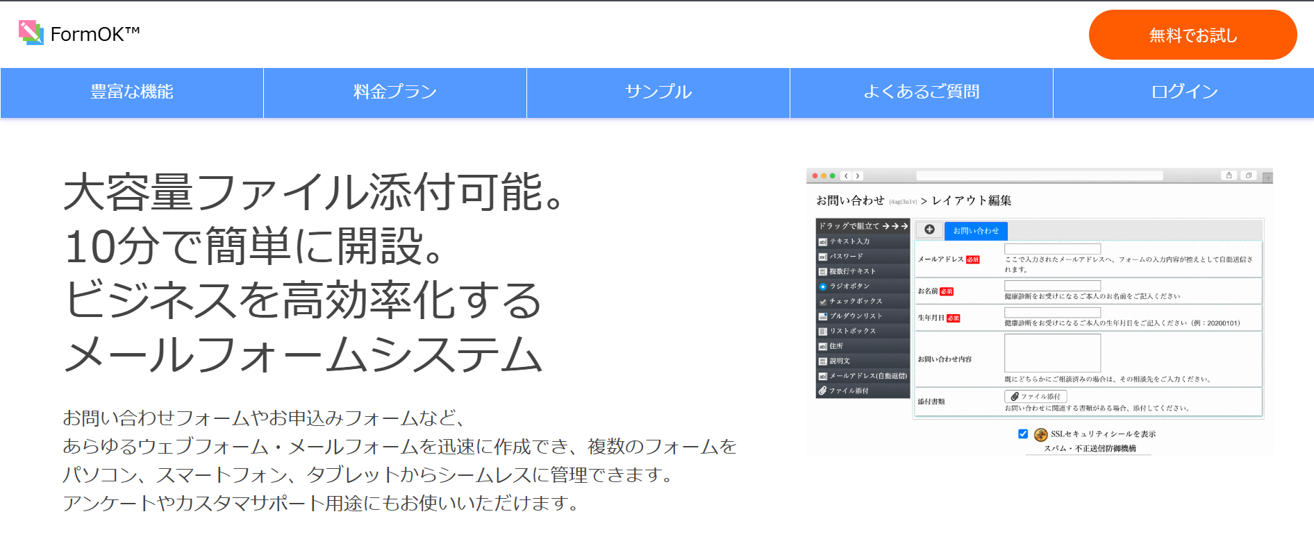This screenshot has width=1314, height=557.
Task: Click the お問い合わせ内容 textarea in preview
Action: (x=1052, y=353)
